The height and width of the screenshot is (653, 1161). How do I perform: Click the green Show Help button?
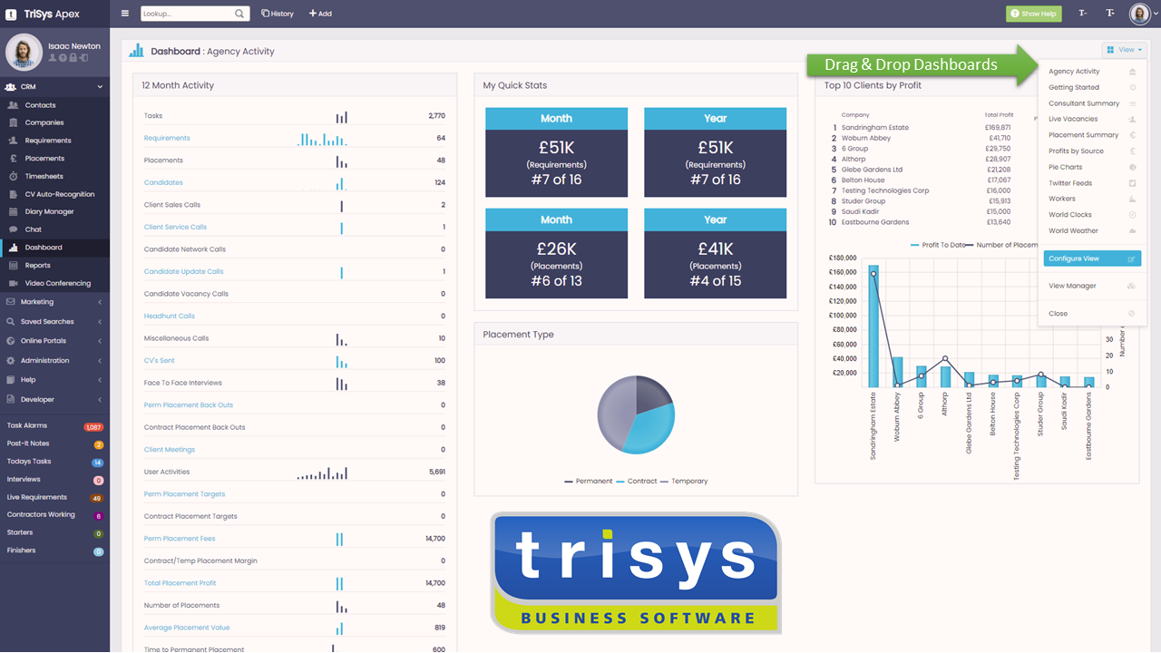click(x=1033, y=14)
